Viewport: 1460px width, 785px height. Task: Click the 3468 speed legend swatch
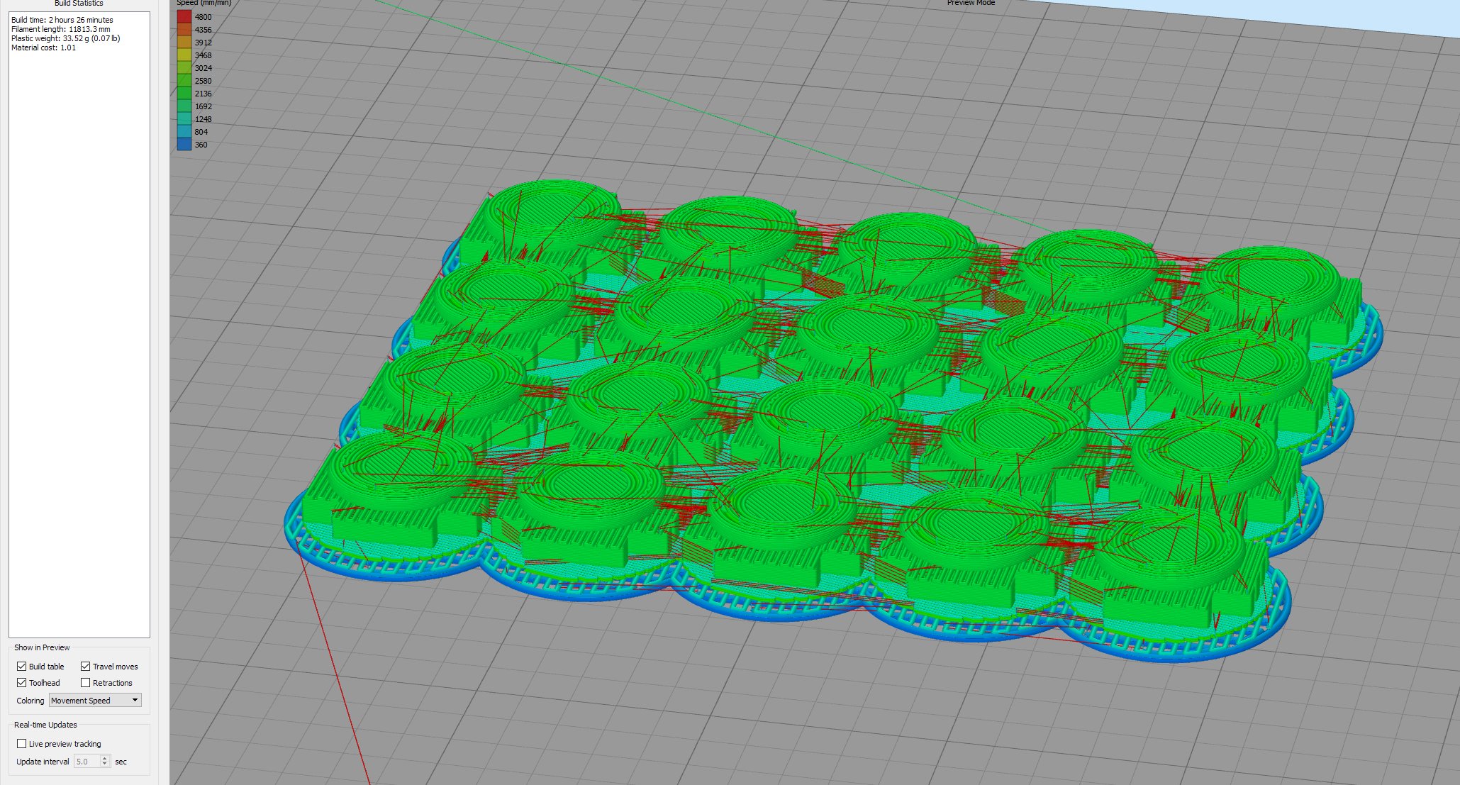[184, 55]
